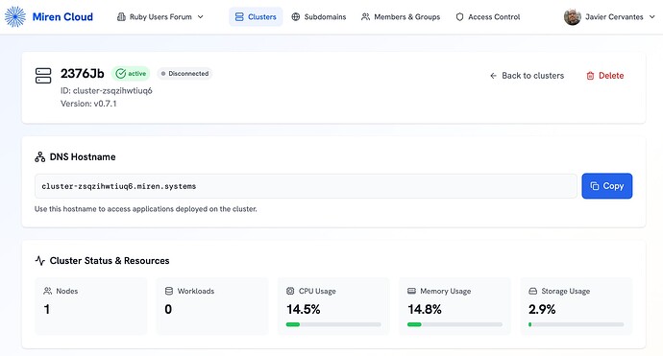Copy the DNS hostname with Copy button
Image resolution: width=663 pixels, height=356 pixels.
[x=606, y=186]
